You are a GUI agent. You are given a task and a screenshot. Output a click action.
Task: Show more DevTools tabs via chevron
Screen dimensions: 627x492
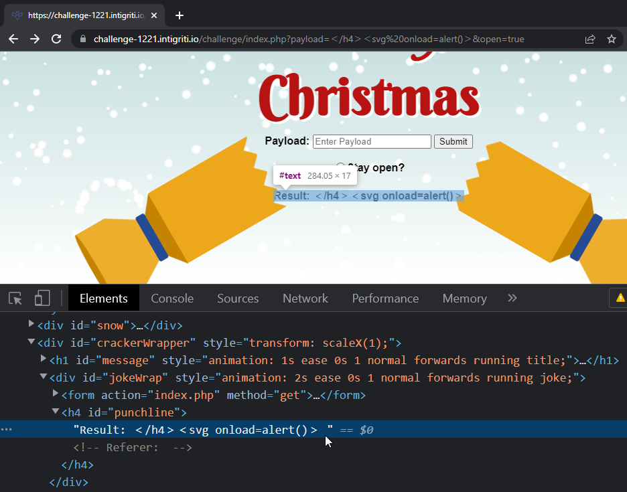click(512, 299)
